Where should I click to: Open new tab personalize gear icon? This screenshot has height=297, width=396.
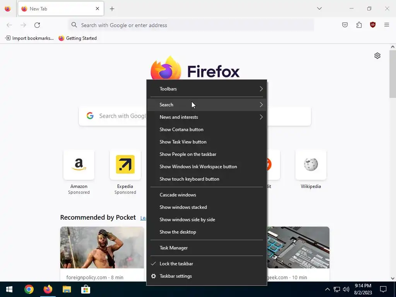[377, 56]
